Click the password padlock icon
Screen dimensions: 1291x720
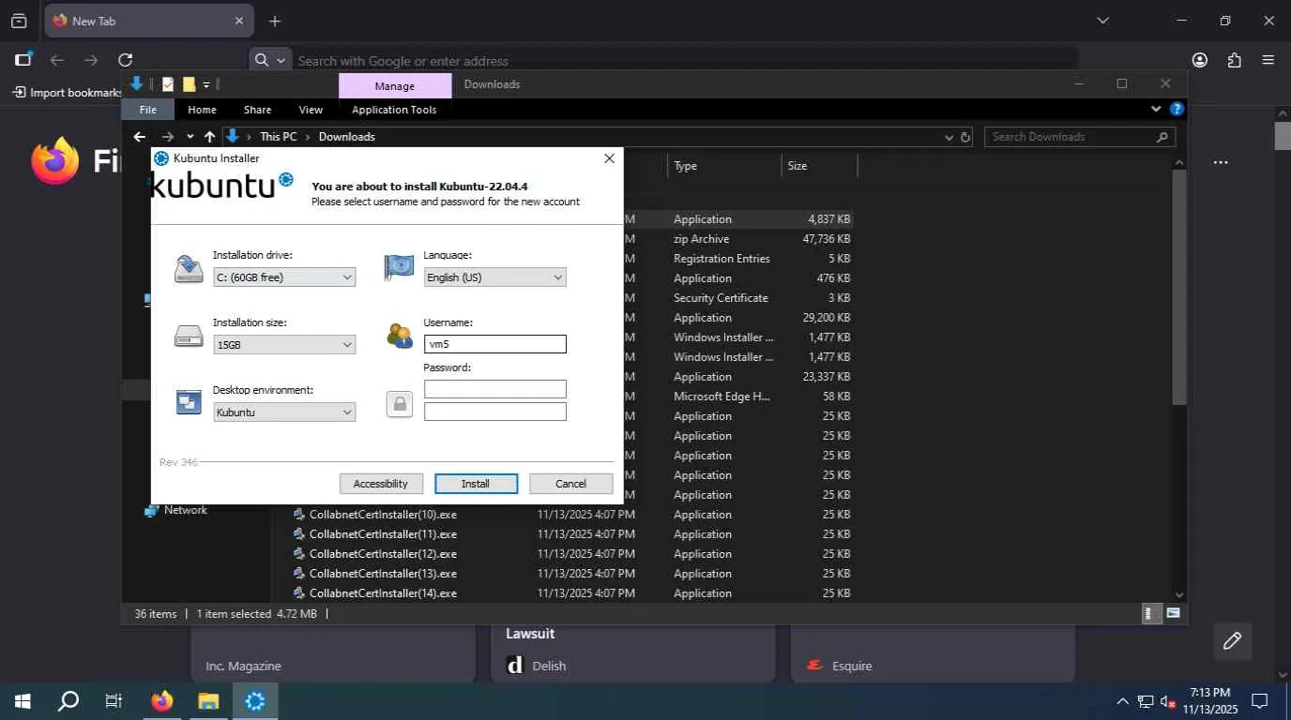400,404
